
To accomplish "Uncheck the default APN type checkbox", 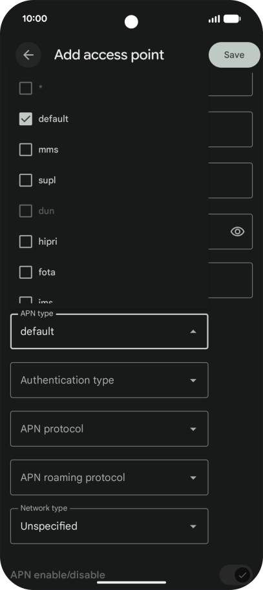I will [26, 119].
